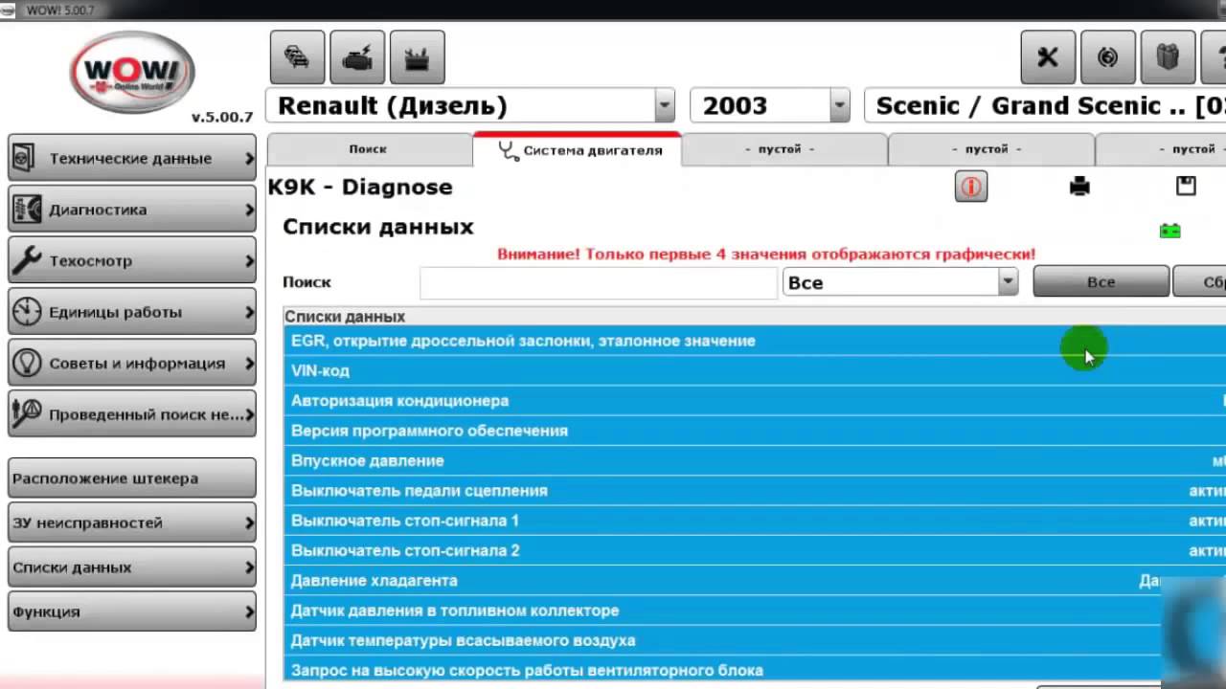Select the 'Впускное давление' row
Screen dimensions: 1226x689
tap(755, 460)
